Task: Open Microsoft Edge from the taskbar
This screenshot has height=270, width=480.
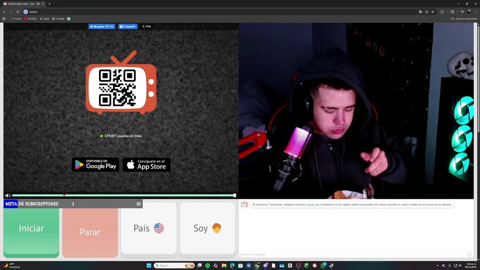Action: pos(232,265)
